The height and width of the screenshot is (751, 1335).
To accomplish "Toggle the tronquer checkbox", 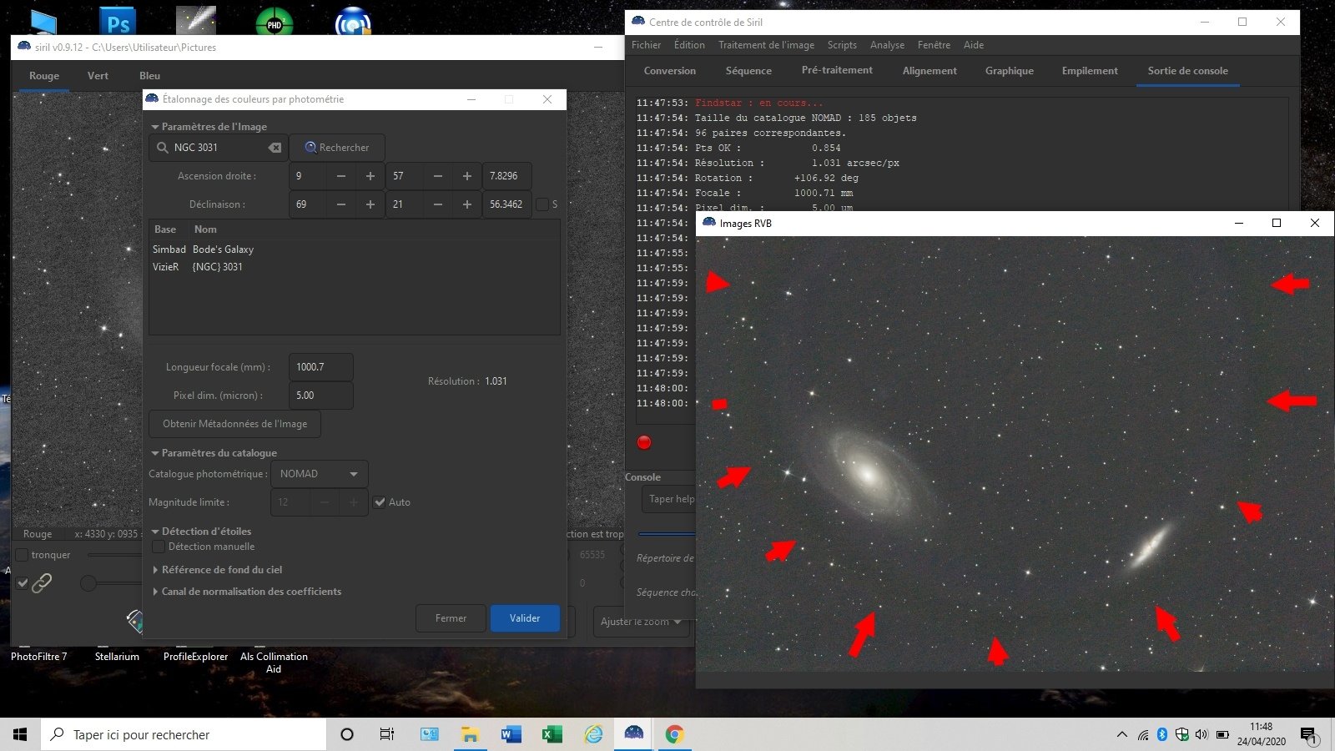I will (23, 555).
